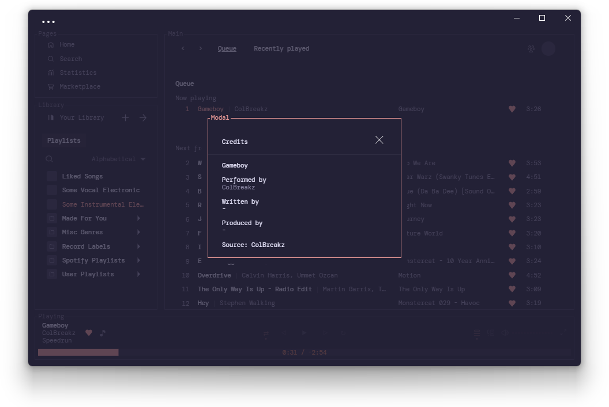Click the search icon in the Playlists filter
This screenshot has width=609, height=407.
pyautogui.click(x=50, y=159)
